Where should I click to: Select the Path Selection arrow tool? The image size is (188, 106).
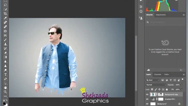click(5, 83)
